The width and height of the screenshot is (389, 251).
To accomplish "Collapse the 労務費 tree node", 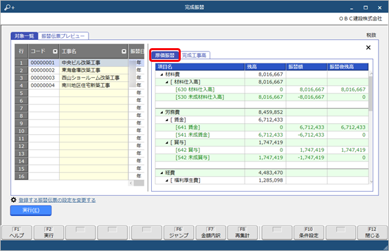I will [162, 112].
